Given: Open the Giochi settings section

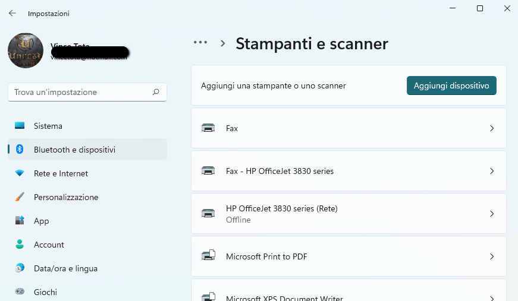Looking at the screenshot, I should pos(87,292).
